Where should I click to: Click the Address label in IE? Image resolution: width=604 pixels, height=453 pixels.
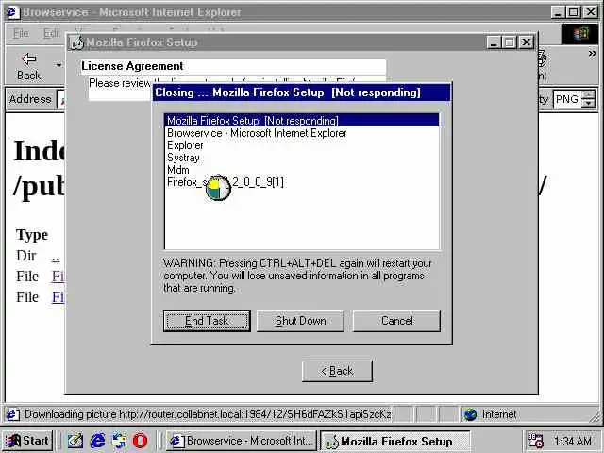coord(30,99)
